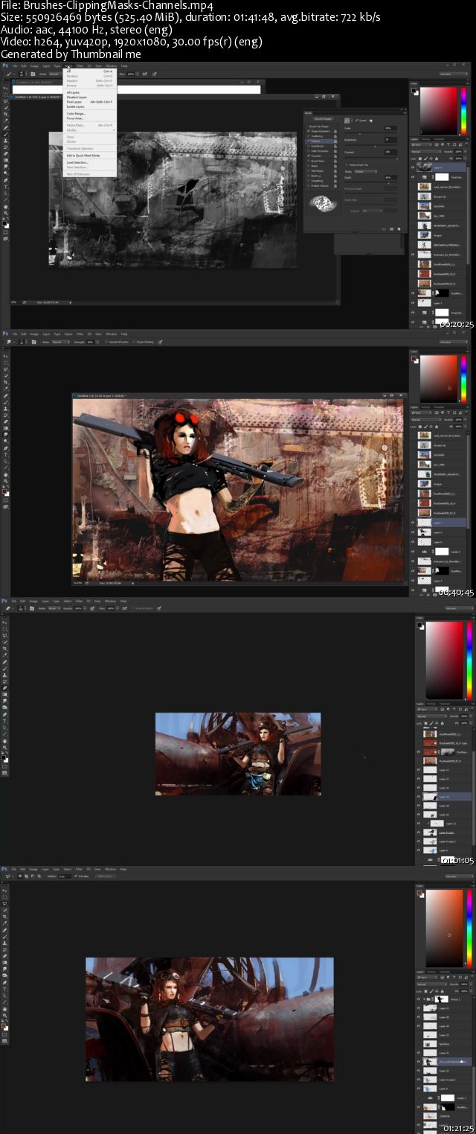Click lock transparent pixels icon in 00:20:25 Layers panel

pyautogui.click(x=420, y=159)
